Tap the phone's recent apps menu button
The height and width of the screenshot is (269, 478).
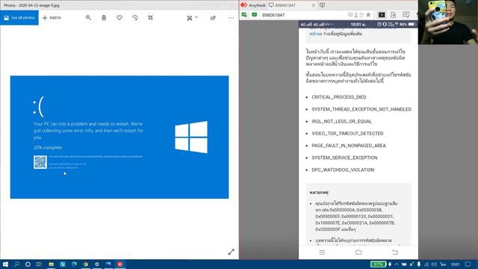pos(322,253)
